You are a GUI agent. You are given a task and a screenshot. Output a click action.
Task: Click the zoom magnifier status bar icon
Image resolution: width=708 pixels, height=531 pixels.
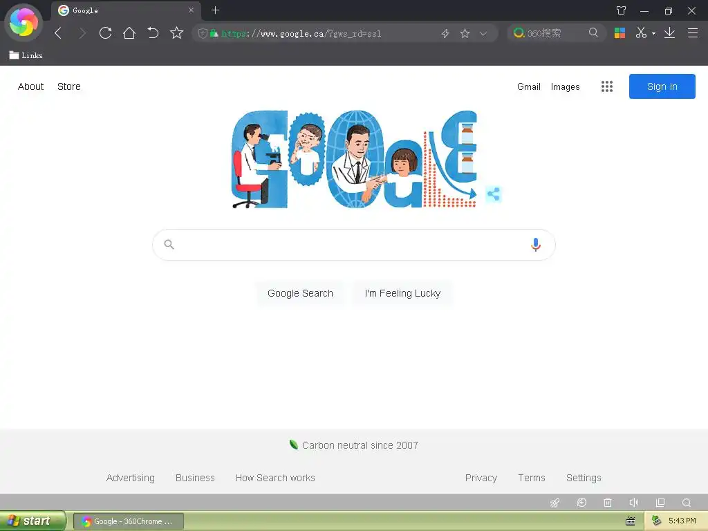pos(687,503)
